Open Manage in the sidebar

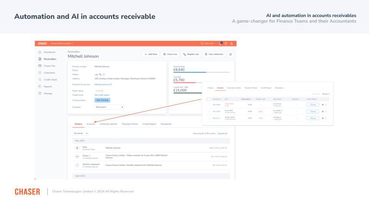point(45,93)
